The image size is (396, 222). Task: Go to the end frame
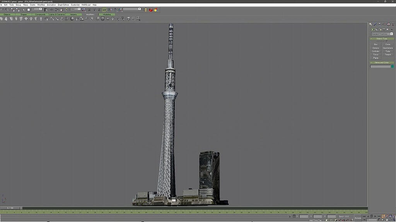tap(379, 216)
